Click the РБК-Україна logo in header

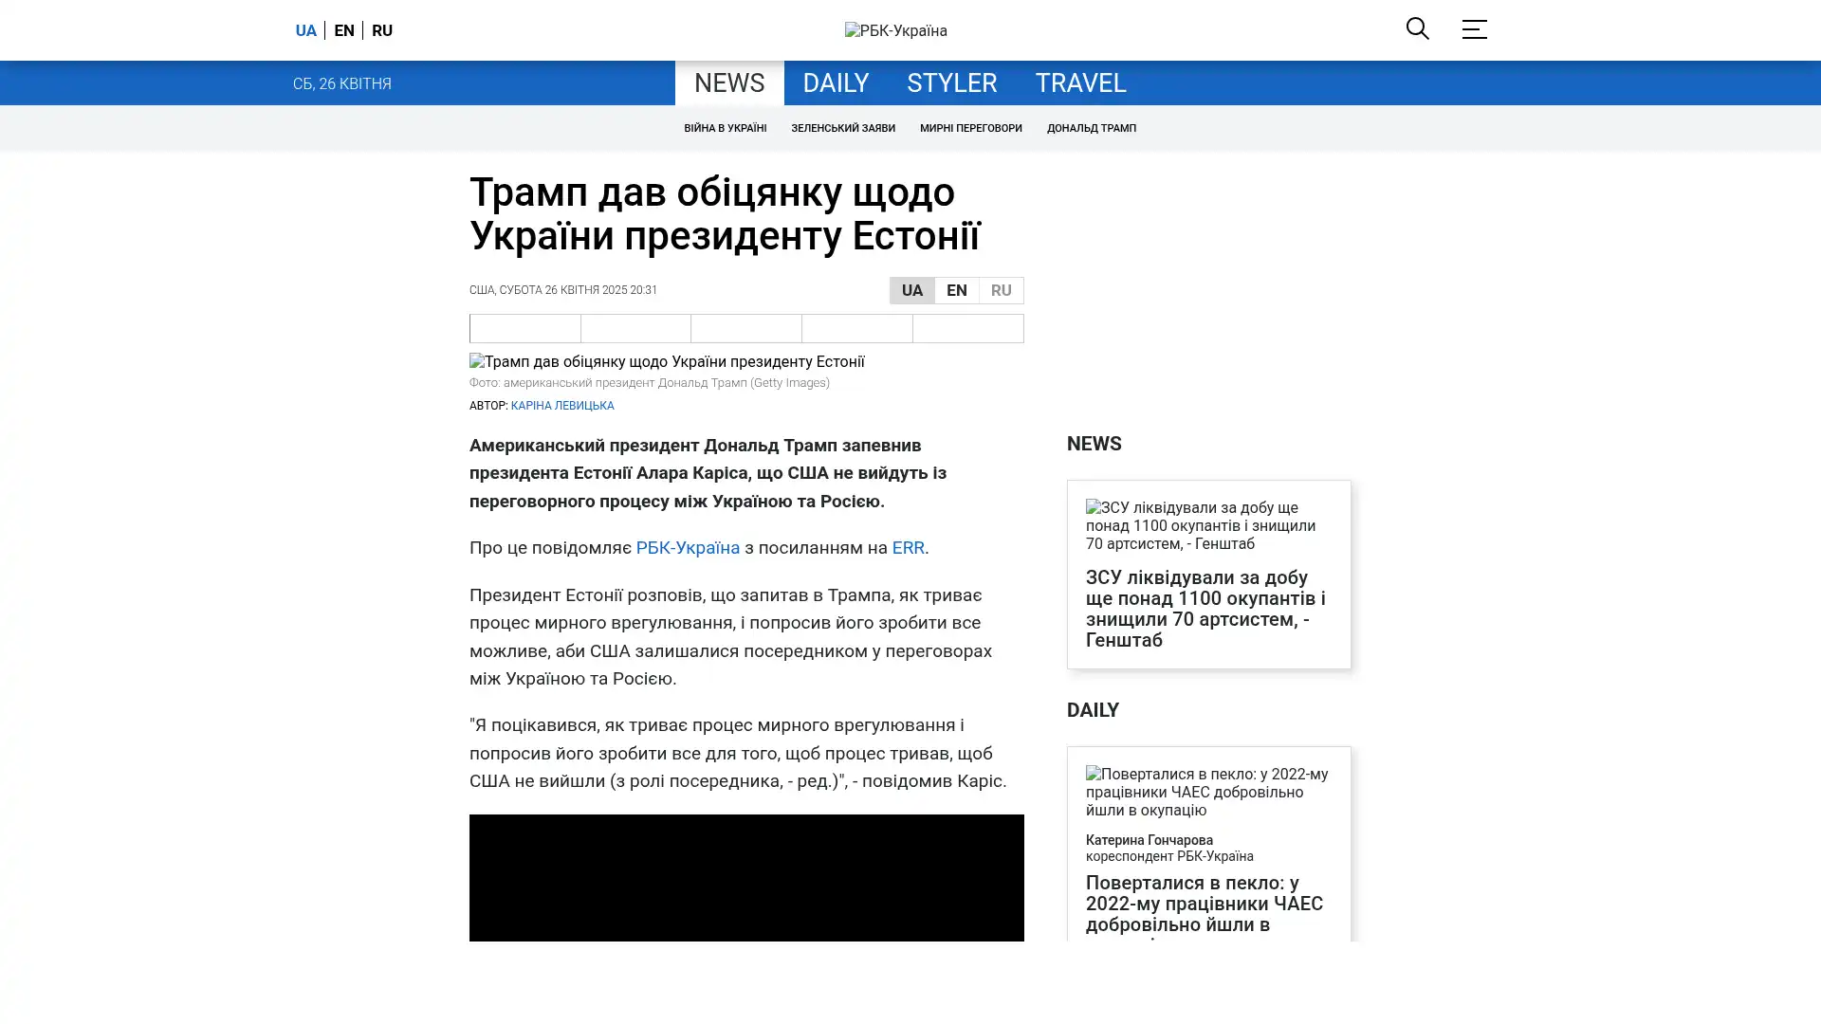tap(895, 31)
